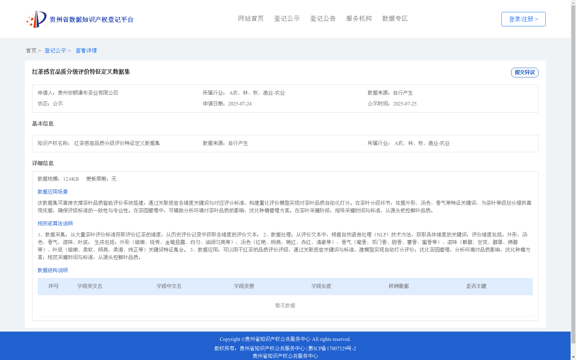The width and height of the screenshot is (576, 360).
Task: Click the 字段中文名 column header
Action: (x=169, y=286)
